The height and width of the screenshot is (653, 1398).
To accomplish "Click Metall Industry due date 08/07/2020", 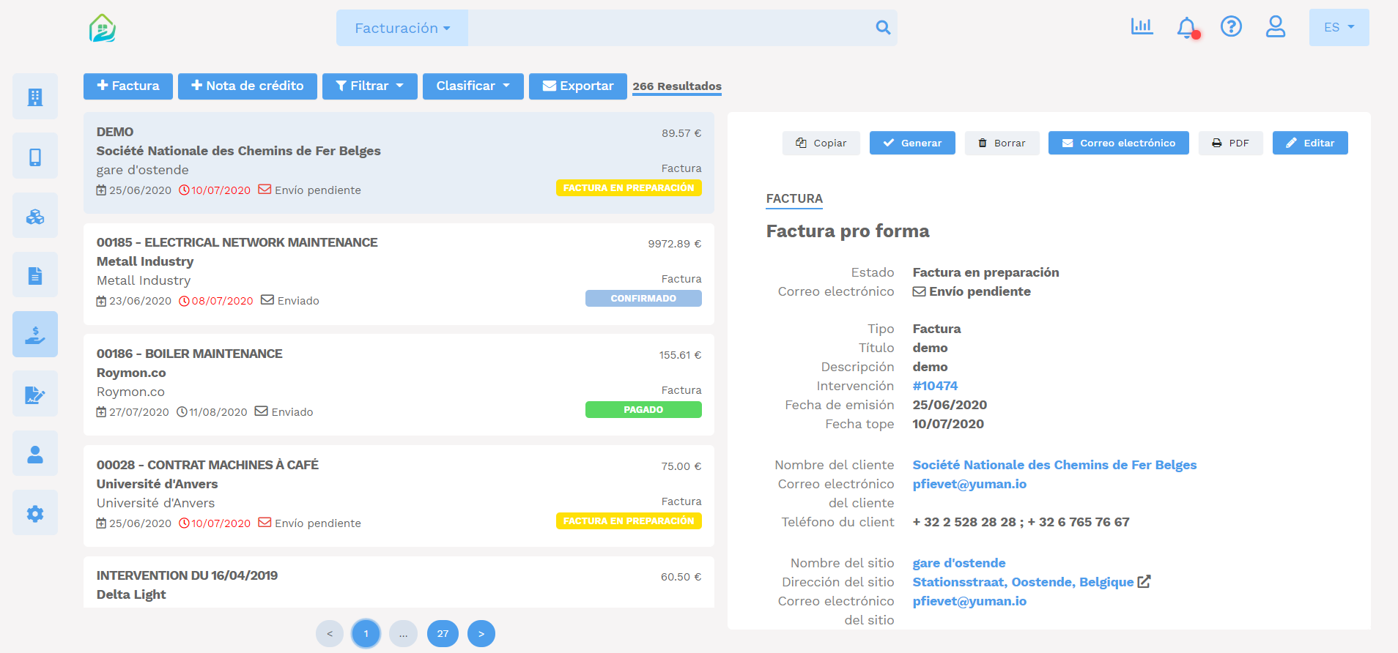I will tap(217, 301).
